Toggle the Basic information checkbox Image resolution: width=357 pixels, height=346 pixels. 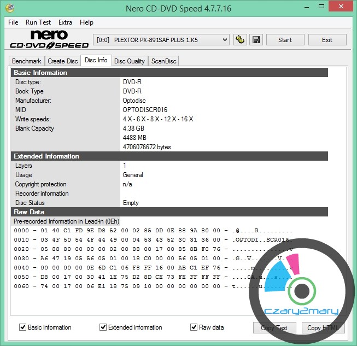tap(23, 327)
